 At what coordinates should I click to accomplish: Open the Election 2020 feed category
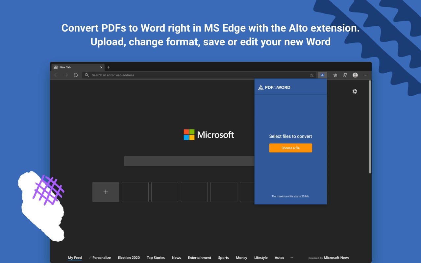point(129,258)
